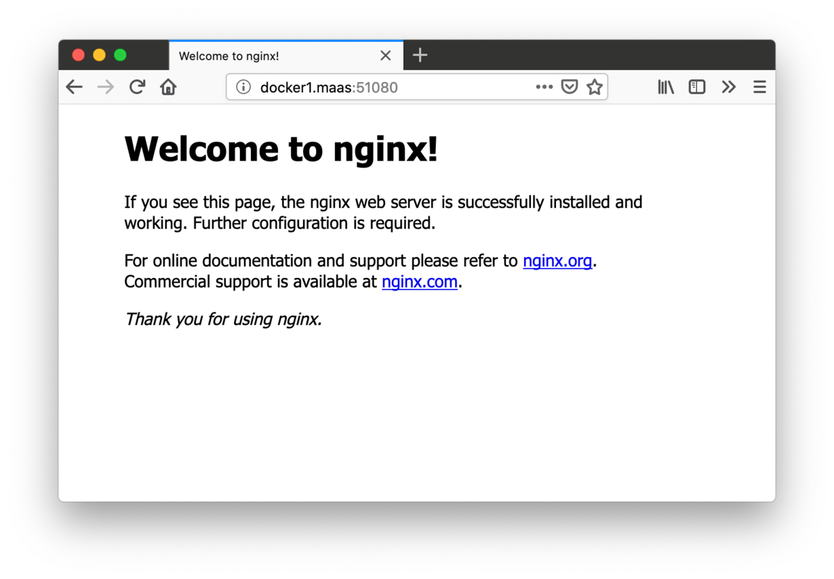Go back to the previous page
The width and height of the screenshot is (834, 579).
pos(74,87)
